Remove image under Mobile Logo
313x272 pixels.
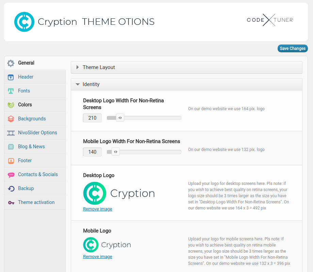(97, 257)
